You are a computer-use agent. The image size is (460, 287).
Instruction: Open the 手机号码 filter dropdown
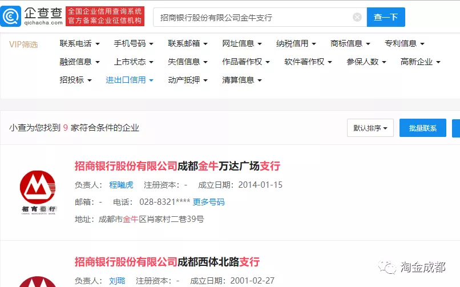134,44
